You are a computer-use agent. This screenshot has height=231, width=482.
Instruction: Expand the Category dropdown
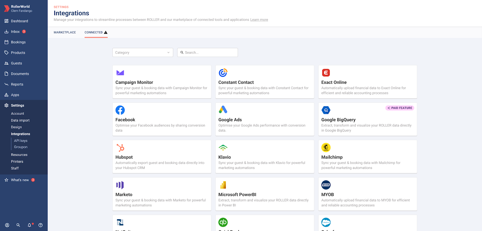point(143,52)
